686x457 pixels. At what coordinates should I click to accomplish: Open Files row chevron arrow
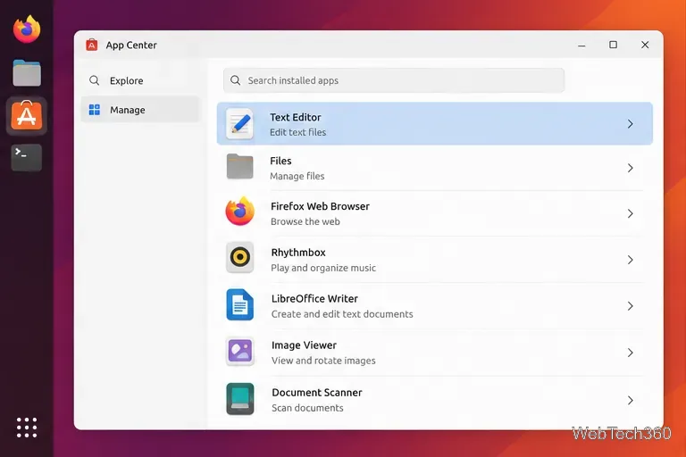[630, 168]
